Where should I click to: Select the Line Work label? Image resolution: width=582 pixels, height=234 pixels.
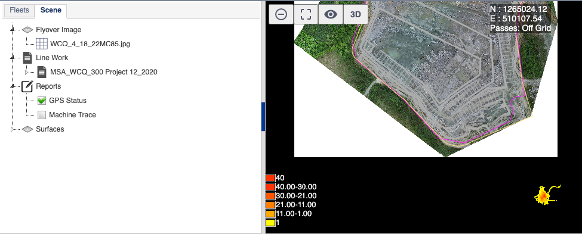(52, 58)
